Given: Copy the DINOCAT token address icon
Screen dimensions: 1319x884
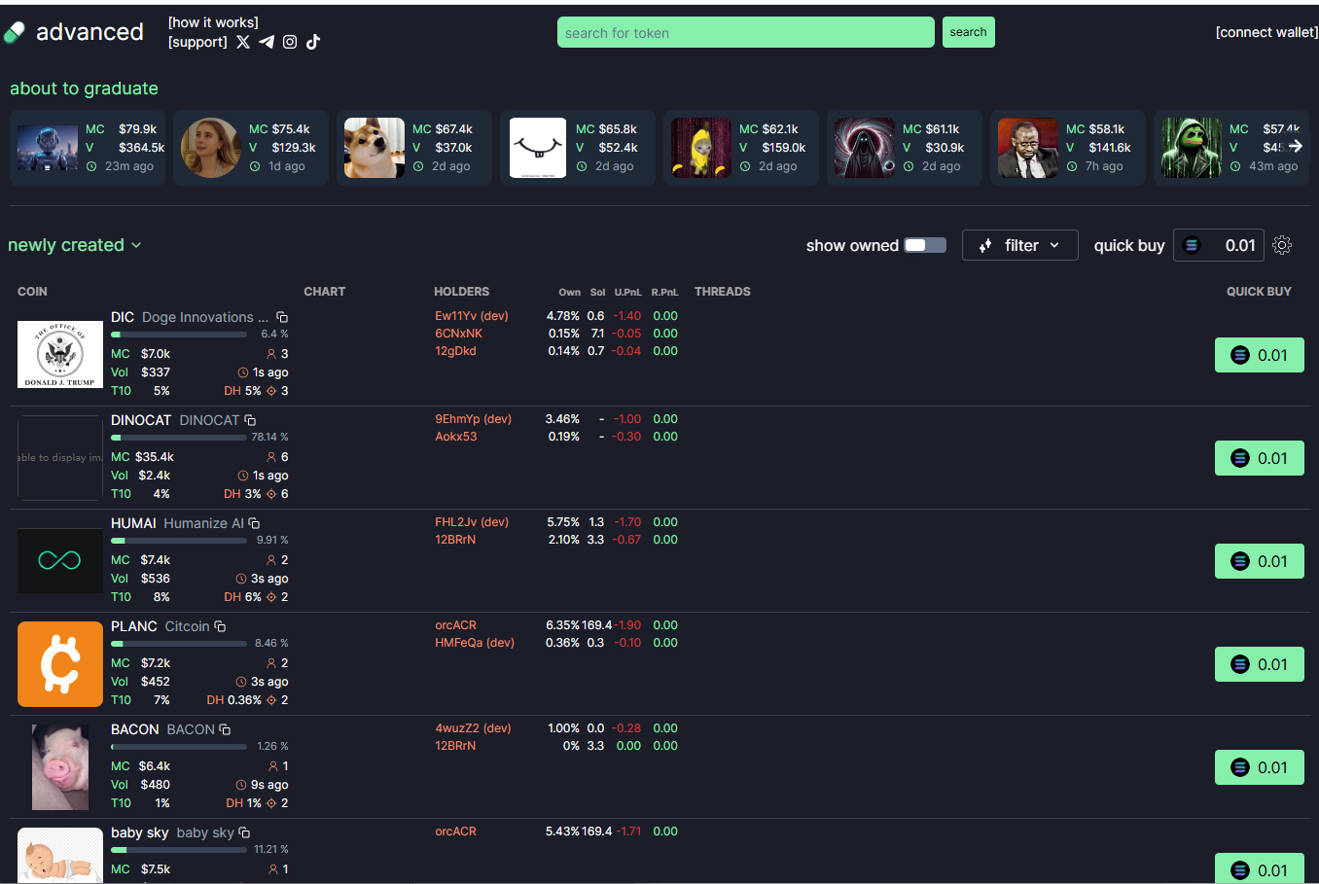Looking at the screenshot, I should (250, 420).
